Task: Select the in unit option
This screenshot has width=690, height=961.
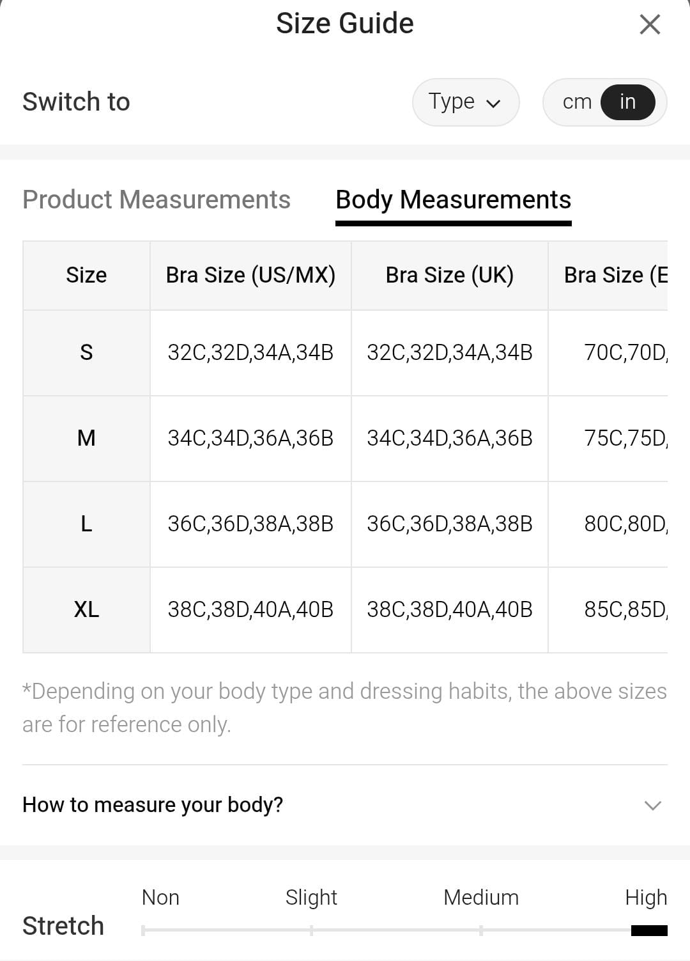Action: coord(627,102)
